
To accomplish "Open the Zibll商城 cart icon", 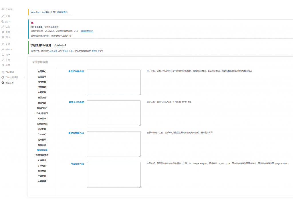I will click(3, 72).
